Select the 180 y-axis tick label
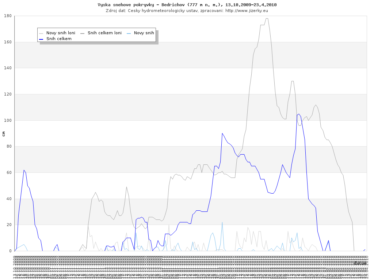374x280 pixels. (x=8, y=16)
